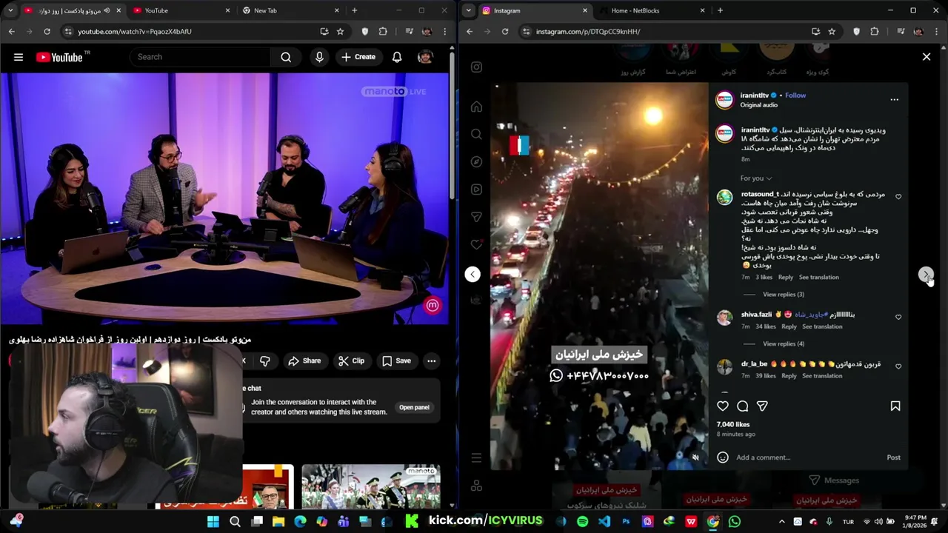Open Instagram Messages floating button
This screenshot has width=948, height=533.
click(834, 480)
